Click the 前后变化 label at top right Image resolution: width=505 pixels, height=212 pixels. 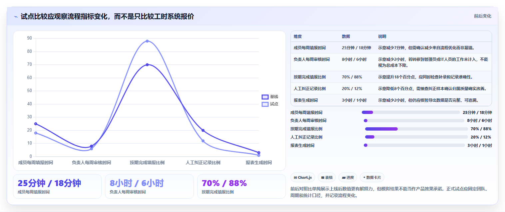click(x=482, y=16)
